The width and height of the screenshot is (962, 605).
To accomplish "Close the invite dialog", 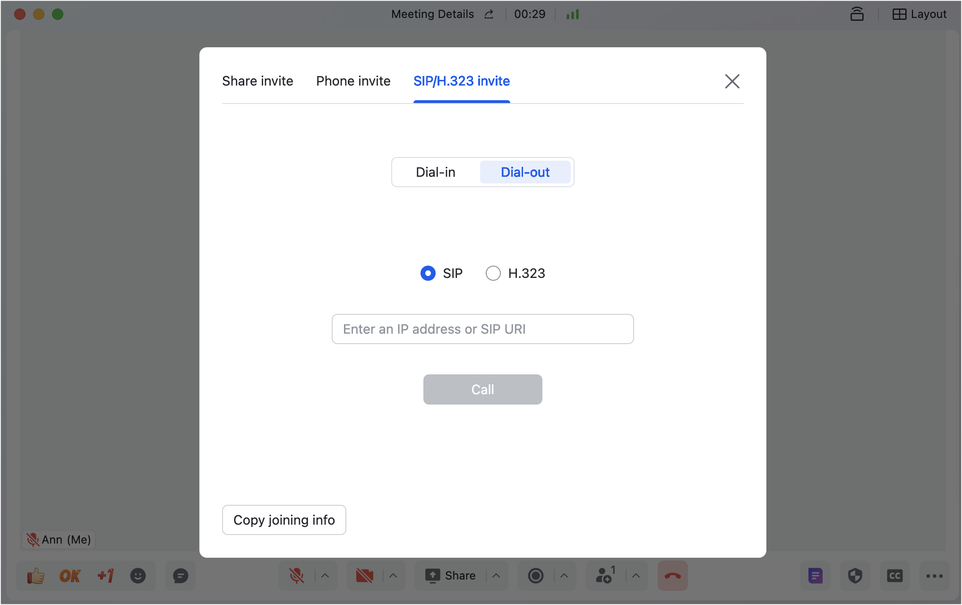I will pyautogui.click(x=732, y=81).
